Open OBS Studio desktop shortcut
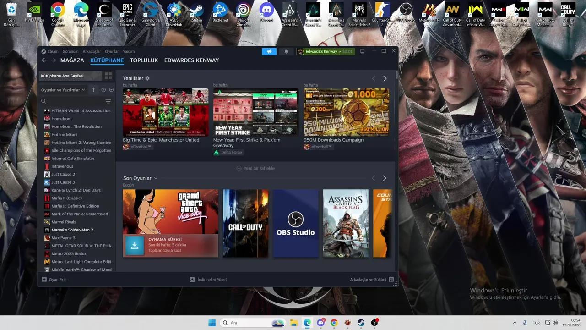The height and width of the screenshot is (330, 586). 406,13
